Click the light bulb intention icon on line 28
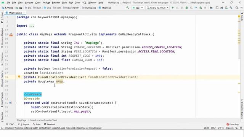The height and width of the screenshot is (137, 244). point(19,77)
